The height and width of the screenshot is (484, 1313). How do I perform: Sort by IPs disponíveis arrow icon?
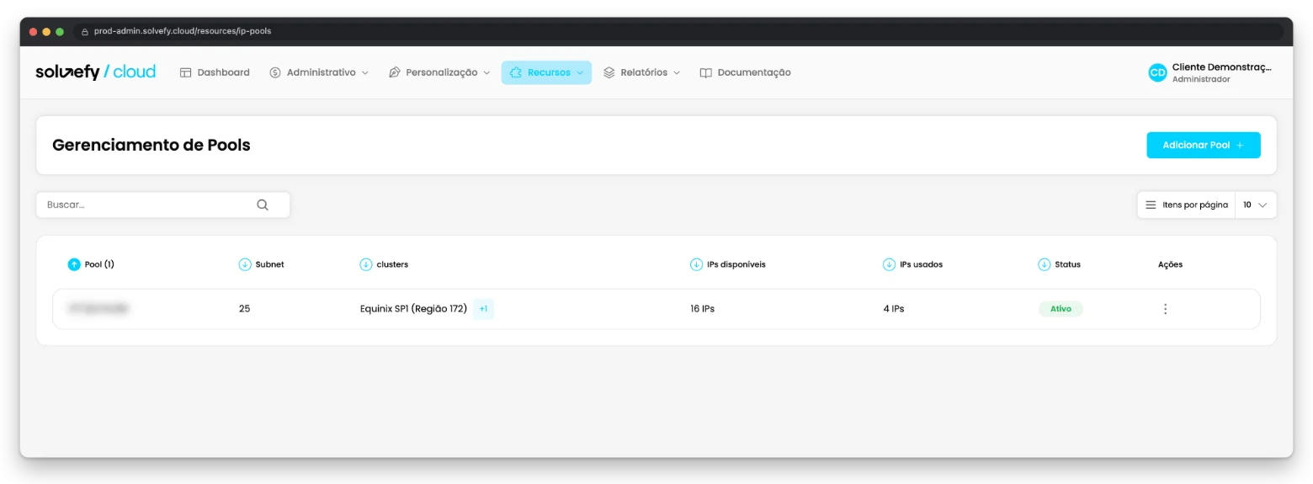click(x=696, y=264)
